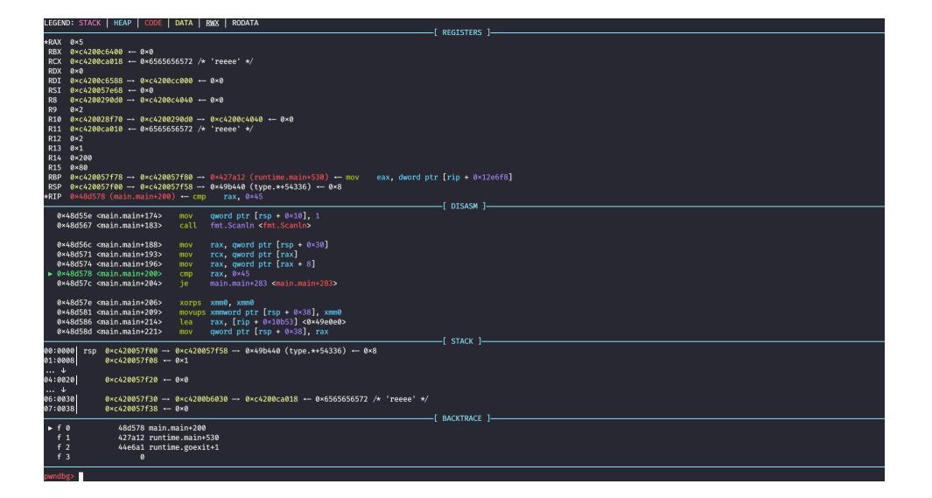Click the stack entry 01:0008
The image size is (932, 498).
(x=116, y=360)
